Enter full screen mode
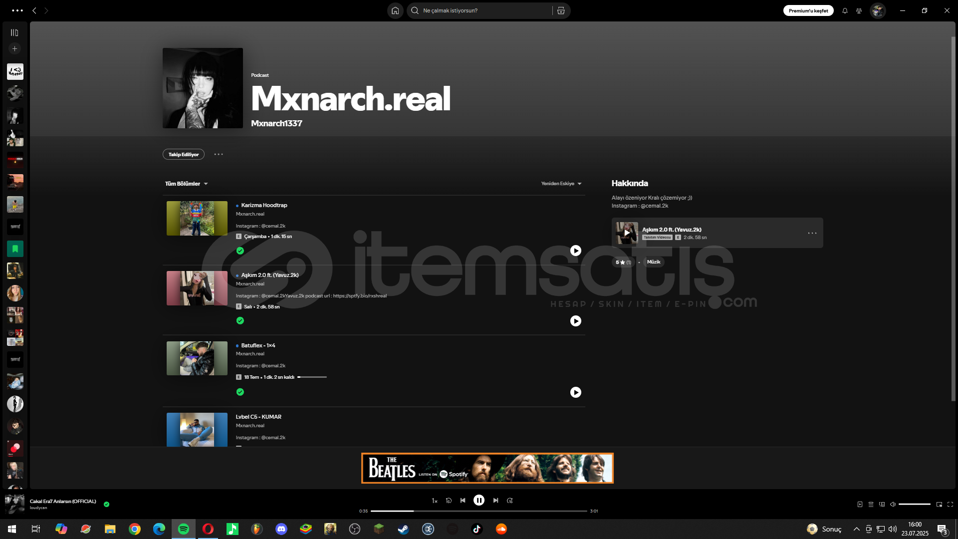This screenshot has width=958, height=539. click(x=950, y=504)
